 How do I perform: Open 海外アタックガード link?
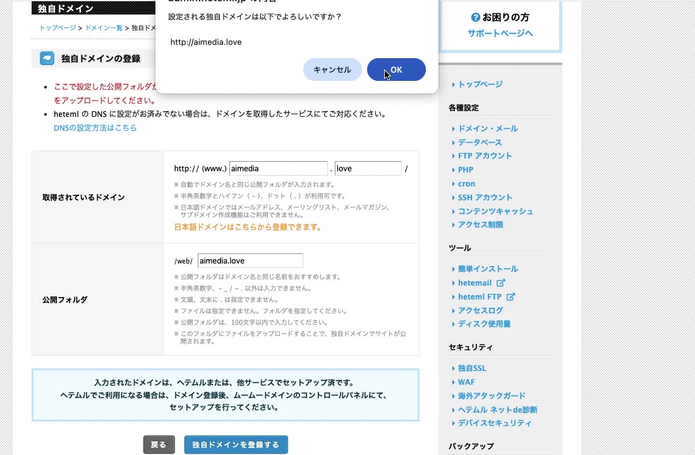[492, 396]
